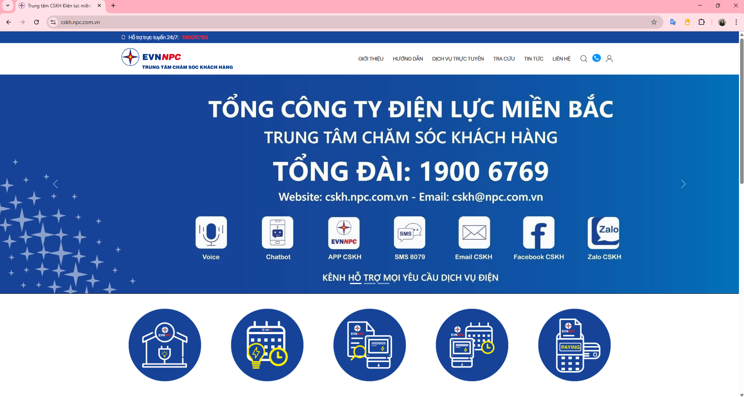Click hotline number 19006769 link
Screen dimensions: 744x397
[195, 37]
